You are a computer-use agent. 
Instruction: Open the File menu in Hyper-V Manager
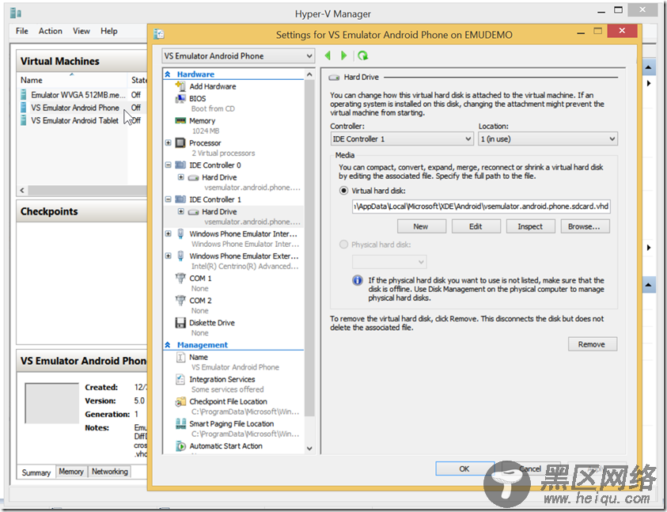pyautogui.click(x=21, y=31)
